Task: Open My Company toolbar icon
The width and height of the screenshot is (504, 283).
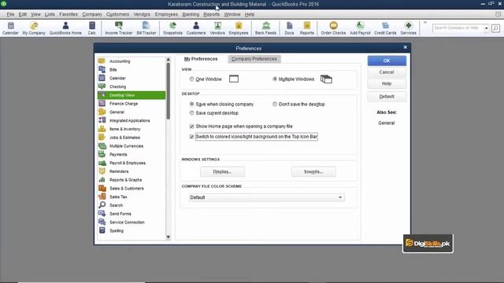Action: click(34, 28)
